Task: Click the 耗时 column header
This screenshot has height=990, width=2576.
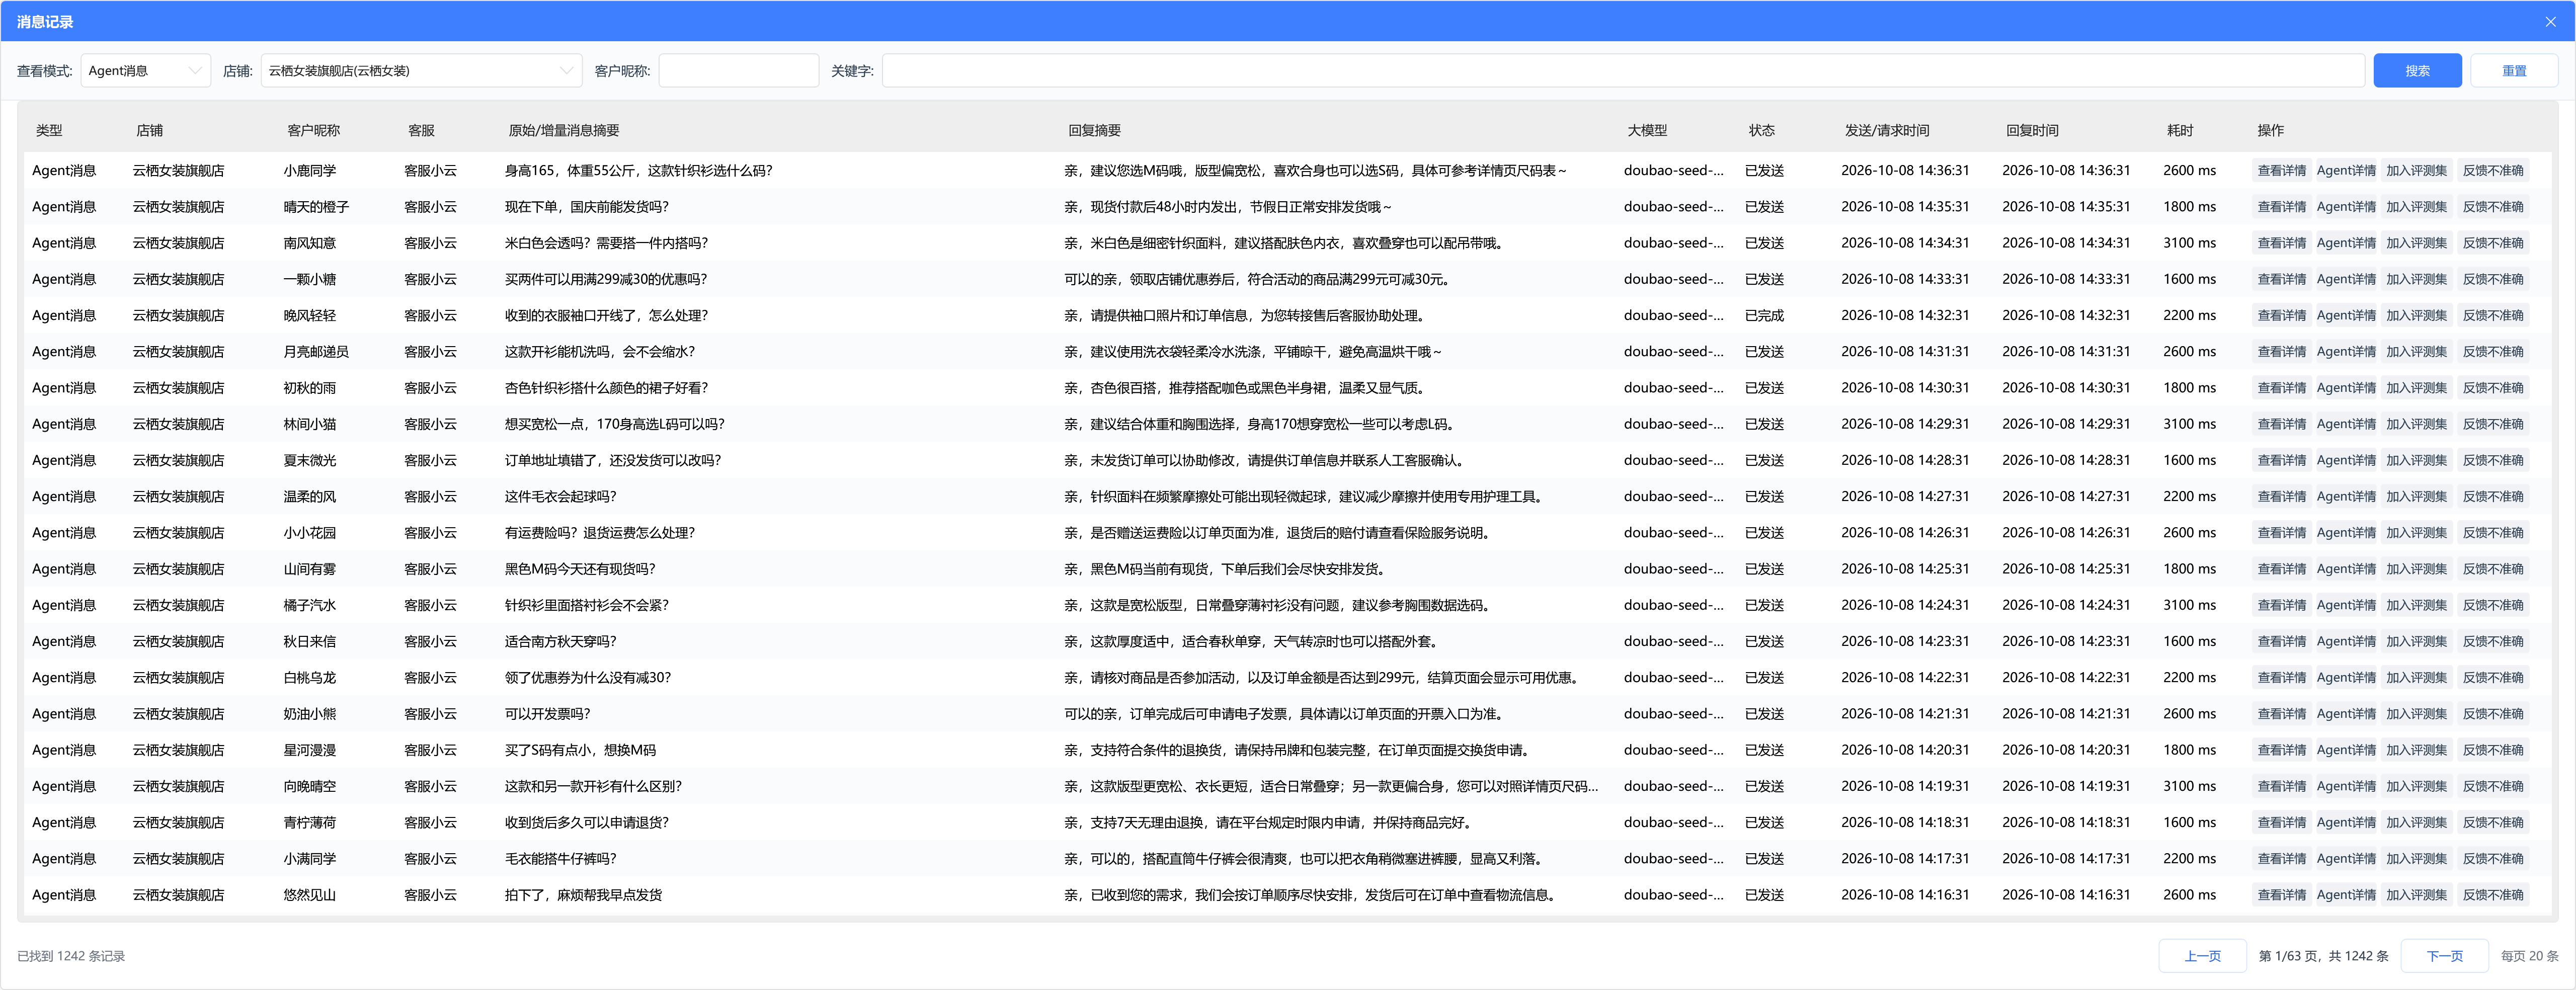Action: tap(2180, 131)
